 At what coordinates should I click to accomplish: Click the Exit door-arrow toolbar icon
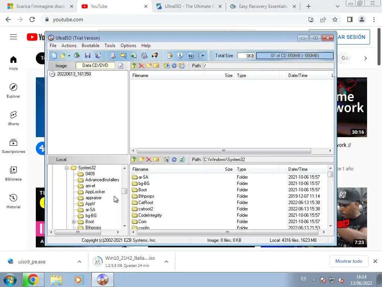pos(201,56)
